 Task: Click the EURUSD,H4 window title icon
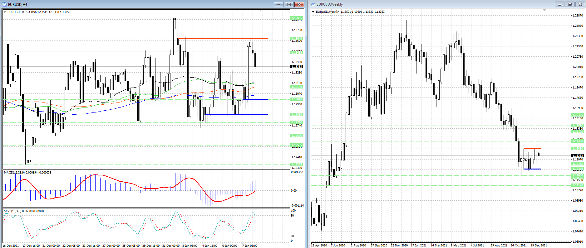coord(5,4)
